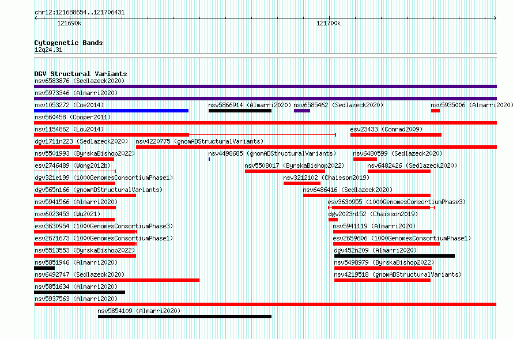Click esv23433 (Conrad2009) label
Viewport: 513px width, 339px height.
coord(386,129)
